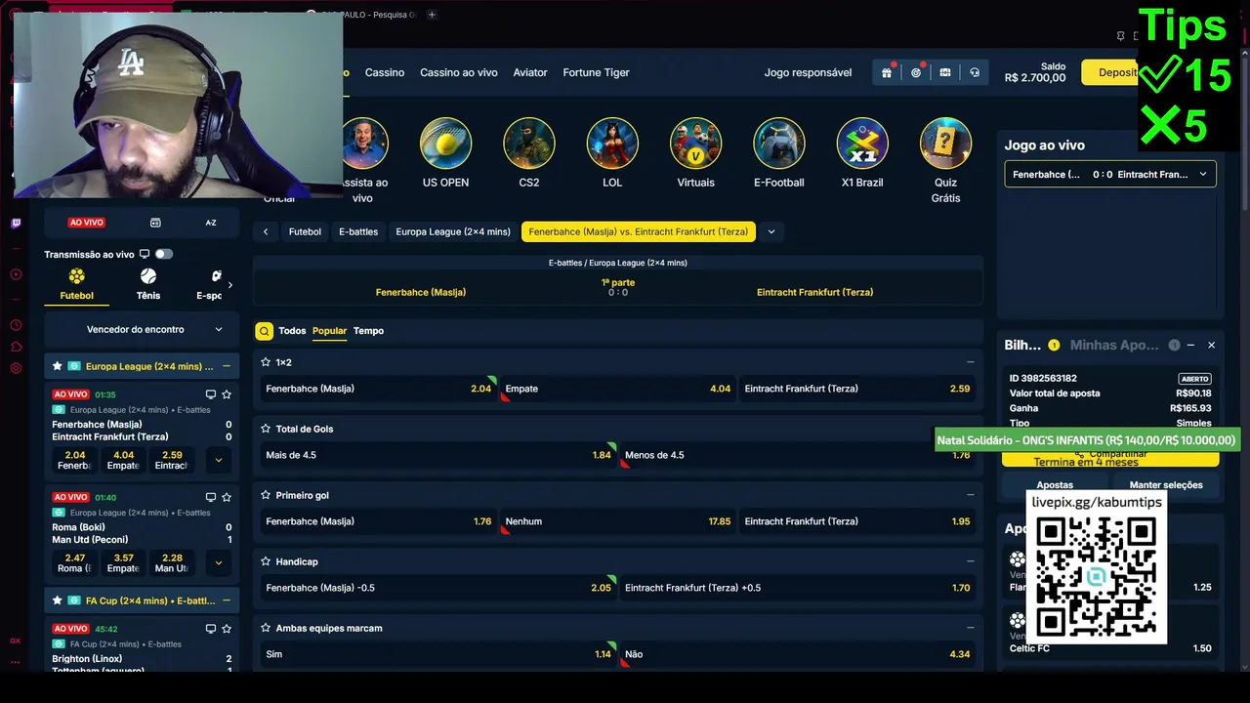The height and width of the screenshot is (703, 1250).
Task: Open the gift box promotions icon
Action: (887, 72)
